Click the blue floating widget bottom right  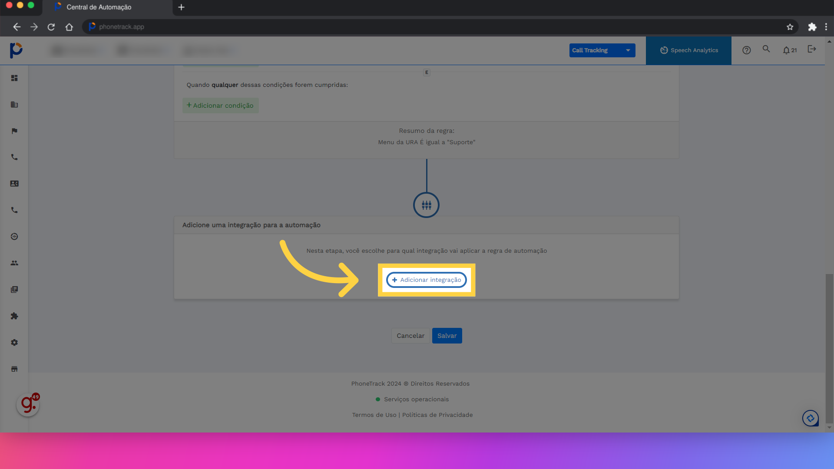click(811, 418)
